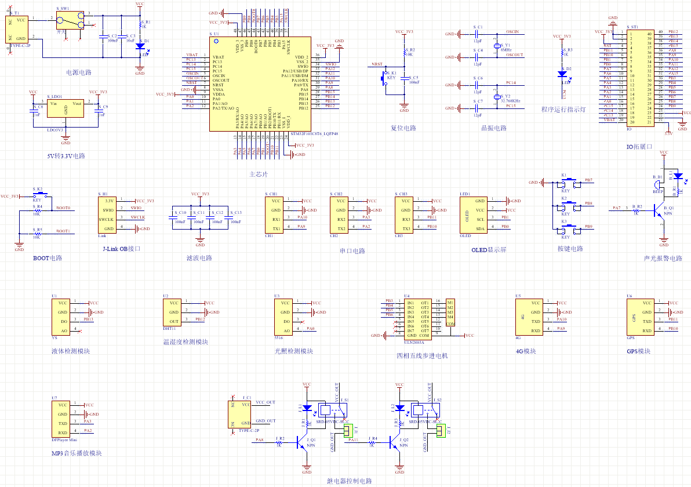Viewport: 691px width, 487px height.
Task: Click the 按键电路 section title
Action: coord(570,249)
